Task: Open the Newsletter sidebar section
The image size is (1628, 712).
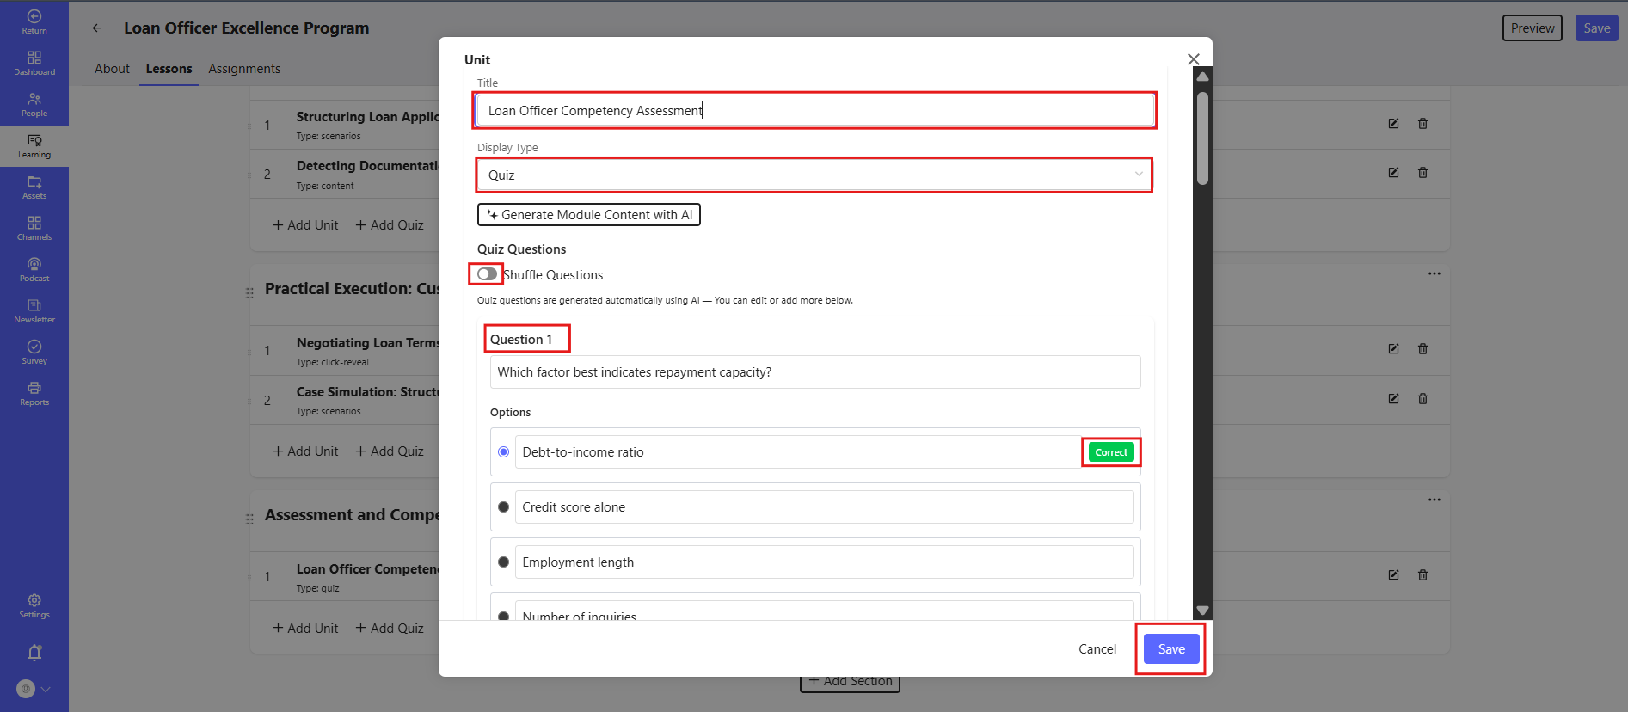Action: (34, 310)
